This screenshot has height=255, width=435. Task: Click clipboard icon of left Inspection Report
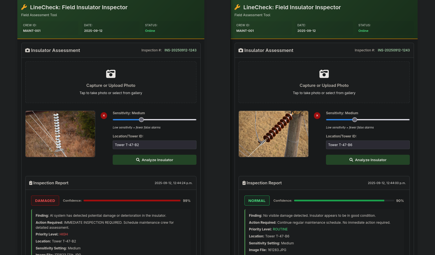click(31, 183)
